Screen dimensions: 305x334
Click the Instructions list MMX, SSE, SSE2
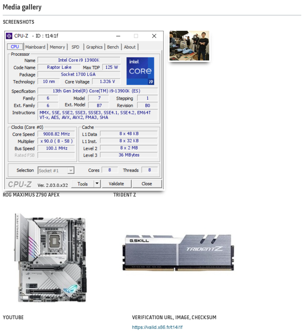click(97, 115)
